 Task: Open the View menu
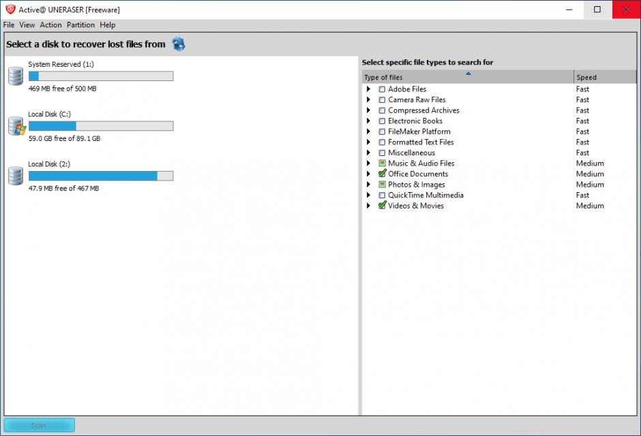click(27, 25)
